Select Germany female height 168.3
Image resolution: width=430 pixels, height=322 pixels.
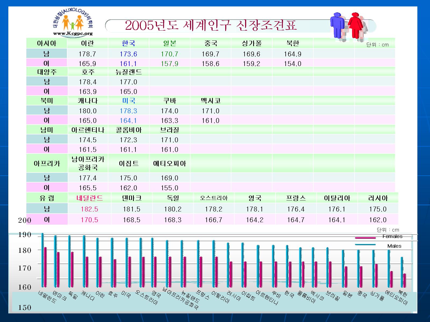[x=173, y=220]
